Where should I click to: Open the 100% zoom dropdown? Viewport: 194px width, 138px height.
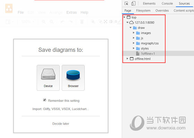coord(28,22)
